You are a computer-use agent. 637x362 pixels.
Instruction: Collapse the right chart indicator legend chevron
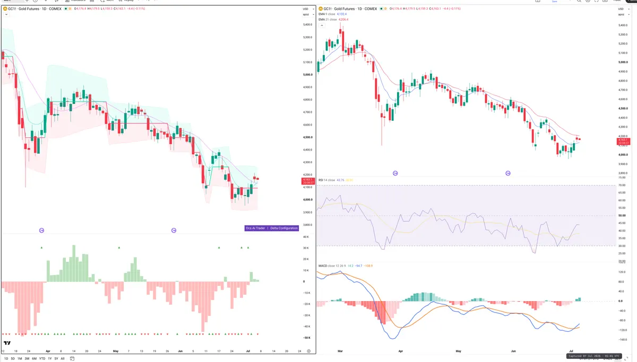point(321,25)
